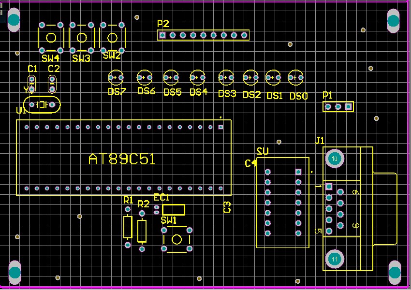Click the AT89C51 chip name text
The width and height of the screenshot is (411, 290).
pos(122,159)
